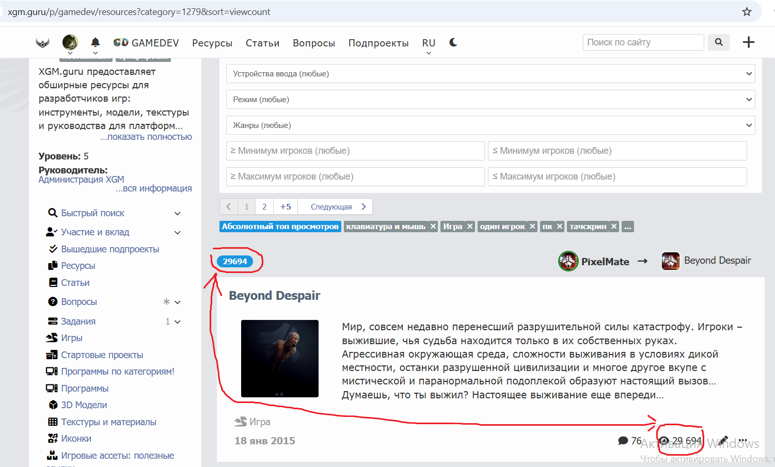Viewport: 775px width, 467px height.
Task: Open the PixelMate author avatar
Action: [568, 261]
